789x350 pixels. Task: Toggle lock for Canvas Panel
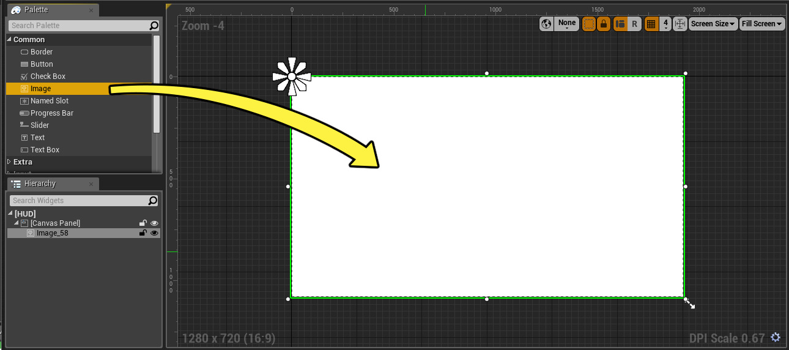tap(143, 223)
